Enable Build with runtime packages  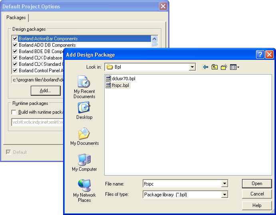[14, 112]
